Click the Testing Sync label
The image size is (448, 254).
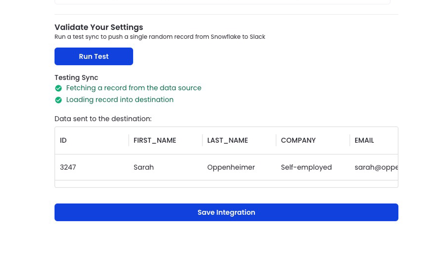click(x=76, y=77)
